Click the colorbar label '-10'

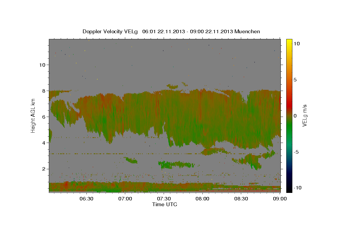pyautogui.click(x=298, y=188)
